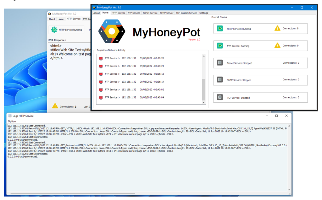Viewport: 322px width, 200px height.
Task: Click the HTTP Connections 8 warning triangle
Action: click(x=277, y=28)
